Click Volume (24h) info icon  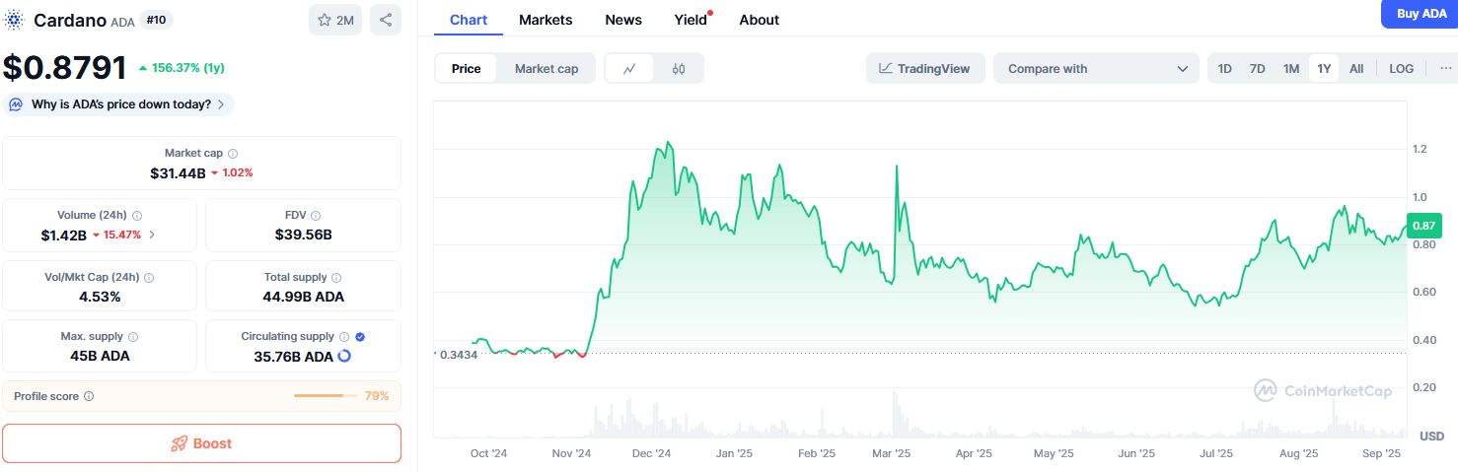coord(137,216)
